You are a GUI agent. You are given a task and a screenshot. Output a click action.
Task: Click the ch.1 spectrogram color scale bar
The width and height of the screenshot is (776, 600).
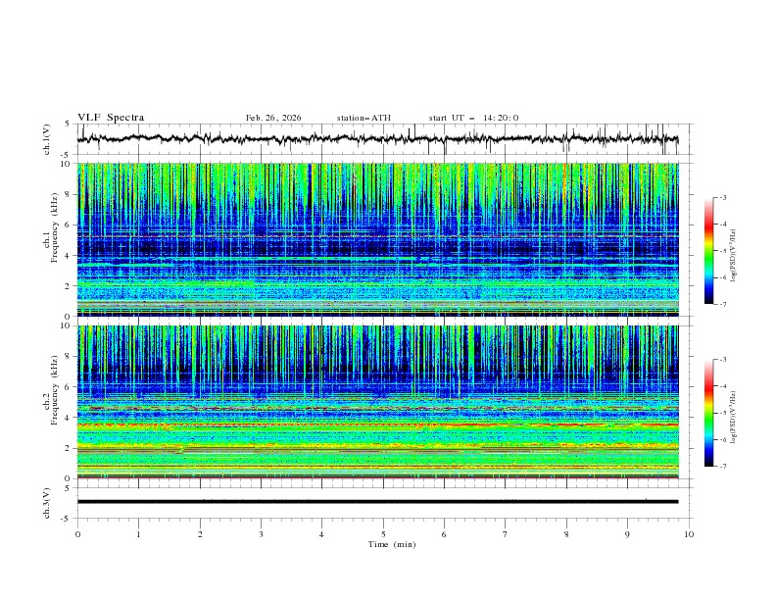click(x=708, y=251)
